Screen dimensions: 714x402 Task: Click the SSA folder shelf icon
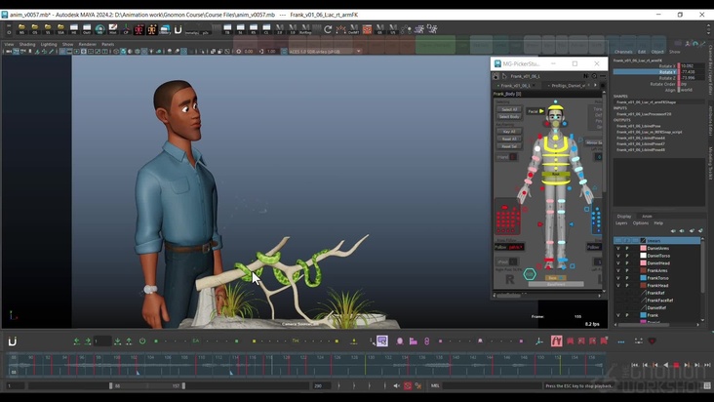tap(60, 29)
